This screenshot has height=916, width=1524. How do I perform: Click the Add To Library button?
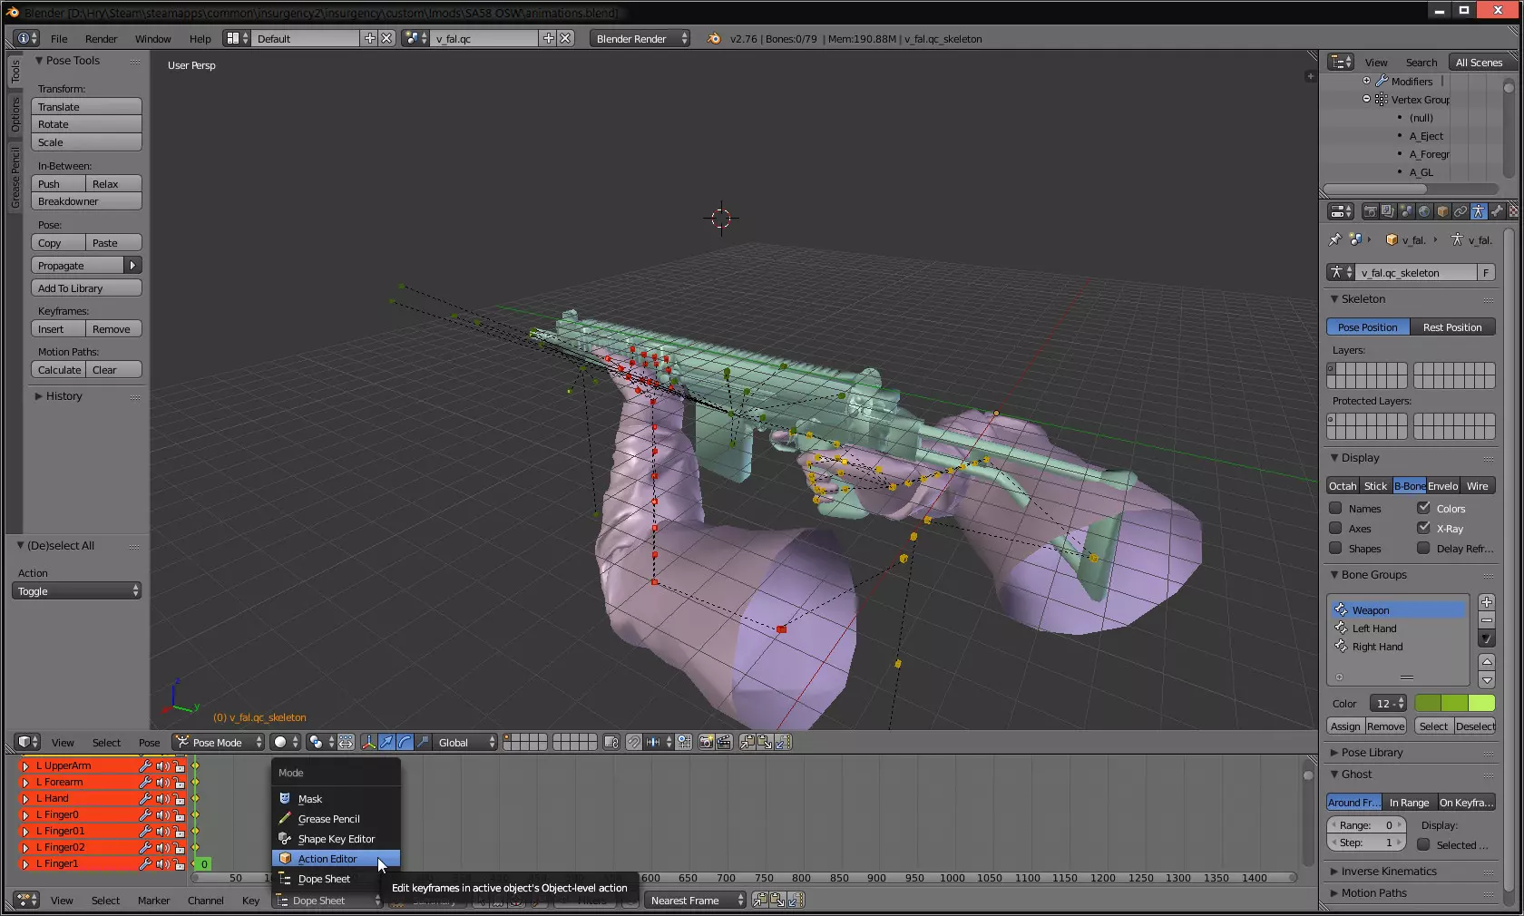(86, 288)
